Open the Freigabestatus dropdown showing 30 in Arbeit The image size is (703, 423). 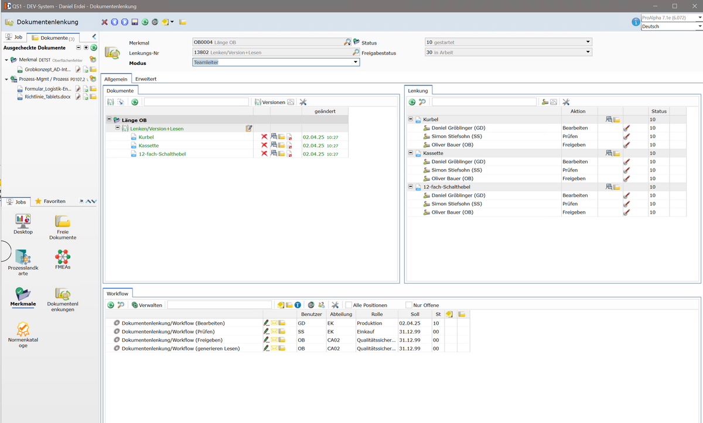509,52
